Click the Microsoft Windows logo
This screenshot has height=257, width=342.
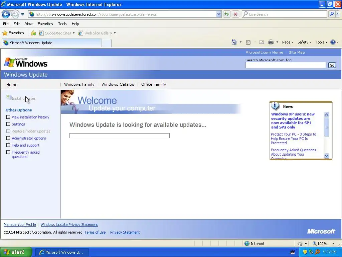click(26, 63)
